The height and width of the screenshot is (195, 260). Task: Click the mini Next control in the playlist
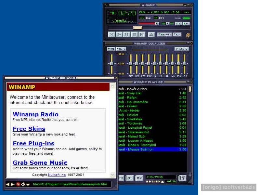159,182
